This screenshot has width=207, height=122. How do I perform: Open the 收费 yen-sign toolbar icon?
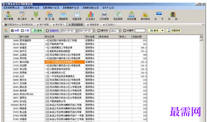36,16
